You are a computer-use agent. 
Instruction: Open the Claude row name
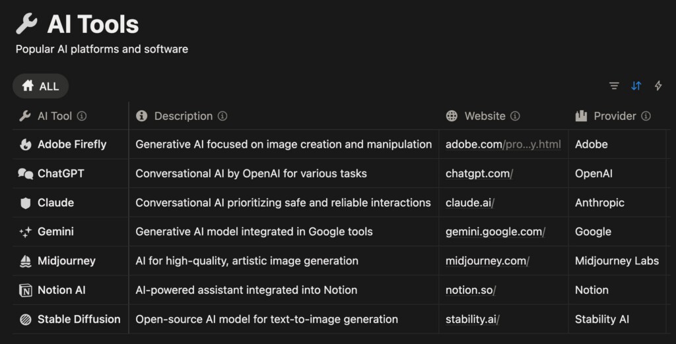coord(55,203)
